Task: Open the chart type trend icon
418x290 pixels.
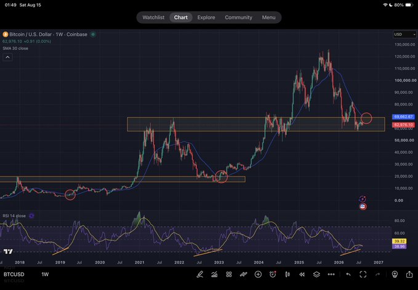Action: point(243,274)
